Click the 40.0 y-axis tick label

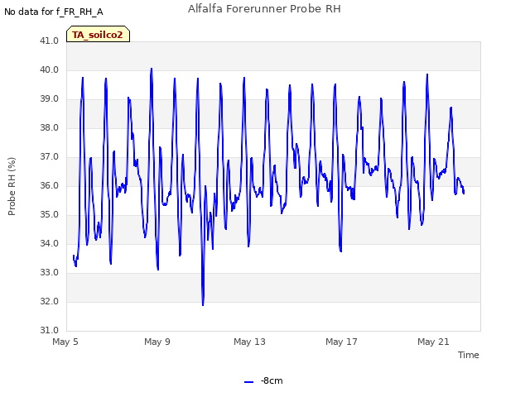coord(50,69)
